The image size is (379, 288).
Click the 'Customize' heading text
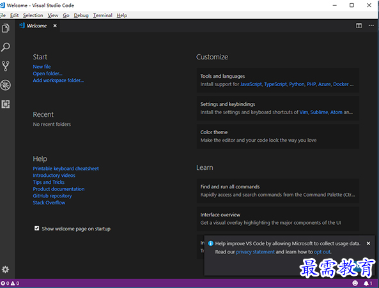pyautogui.click(x=212, y=57)
